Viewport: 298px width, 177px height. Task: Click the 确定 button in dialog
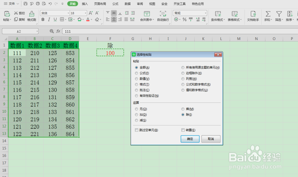[x=190, y=139]
